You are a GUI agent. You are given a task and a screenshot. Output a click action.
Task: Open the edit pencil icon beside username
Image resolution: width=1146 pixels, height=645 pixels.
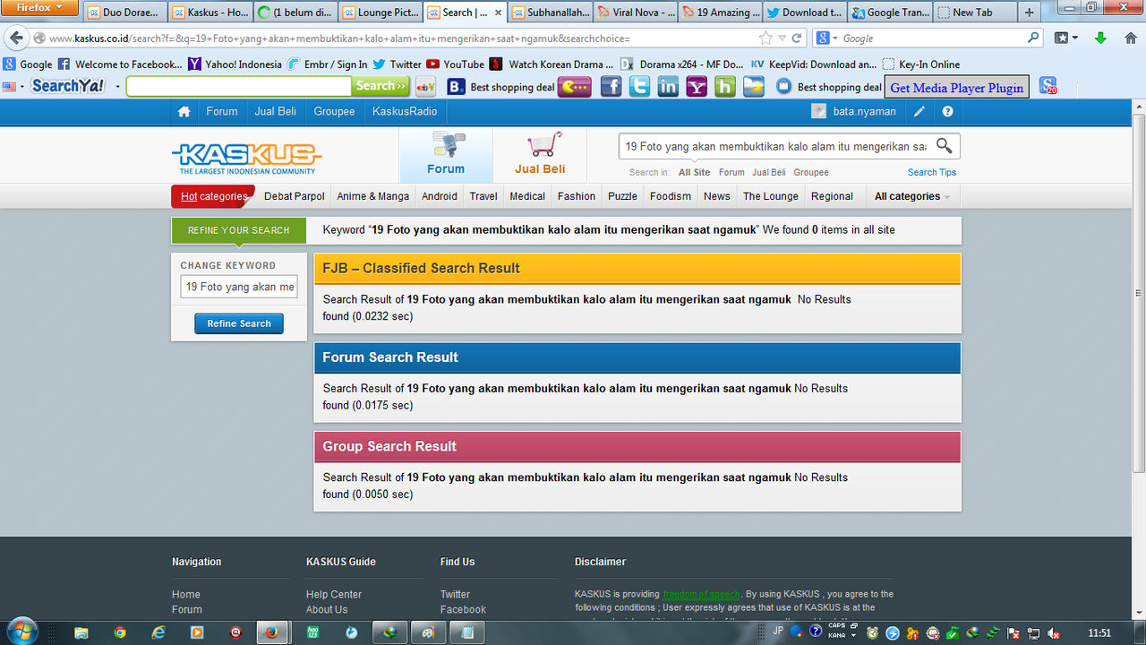[919, 112]
